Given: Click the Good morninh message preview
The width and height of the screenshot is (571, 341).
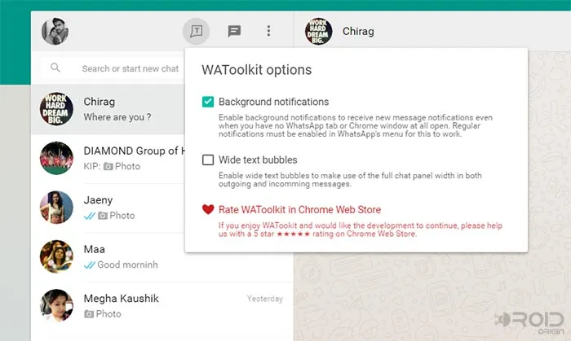Looking at the screenshot, I should pos(127,264).
